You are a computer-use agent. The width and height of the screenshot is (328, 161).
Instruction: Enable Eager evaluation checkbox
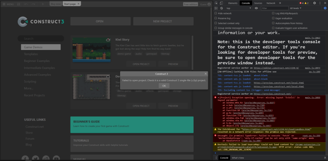click(x=273, y=18)
